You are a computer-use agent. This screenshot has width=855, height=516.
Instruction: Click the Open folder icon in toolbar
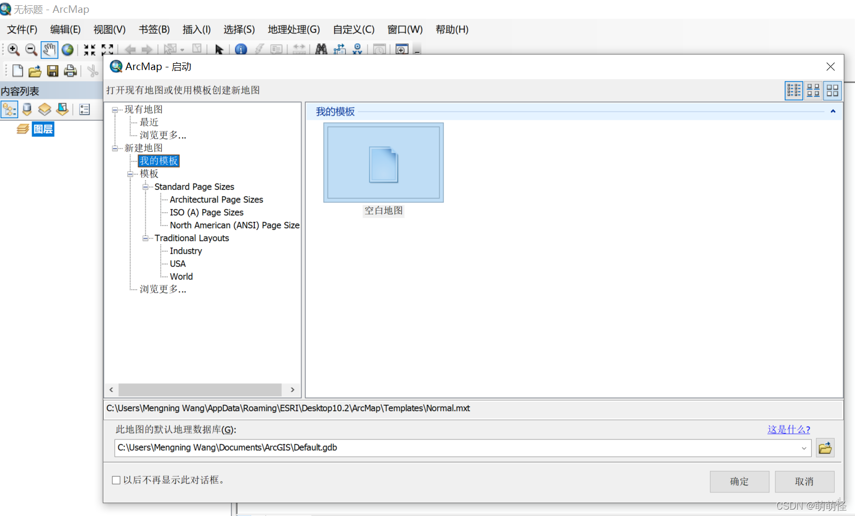[x=35, y=71]
